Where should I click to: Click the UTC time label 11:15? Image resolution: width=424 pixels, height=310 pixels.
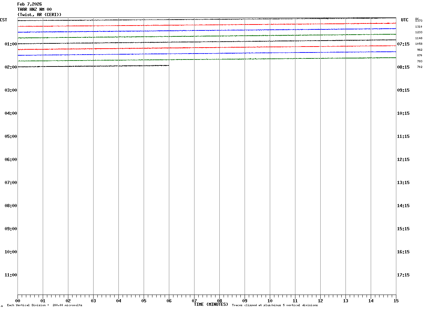403,136
